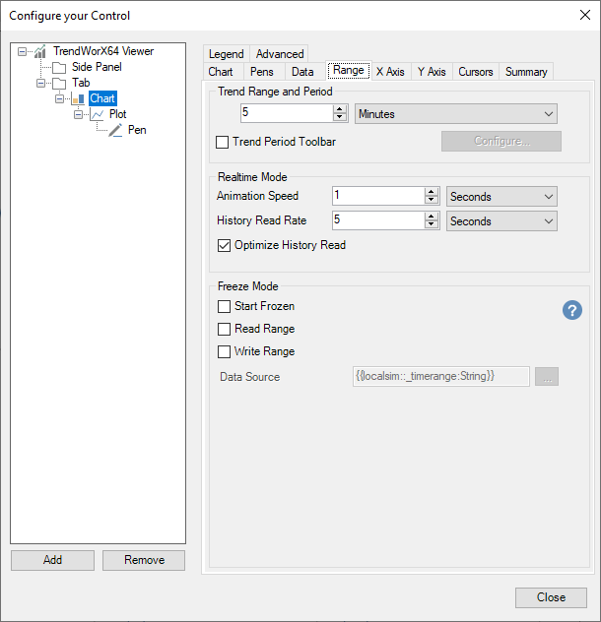Screen dimensions: 601x622
Task: Switch to the Y Axis tab
Action: point(431,72)
